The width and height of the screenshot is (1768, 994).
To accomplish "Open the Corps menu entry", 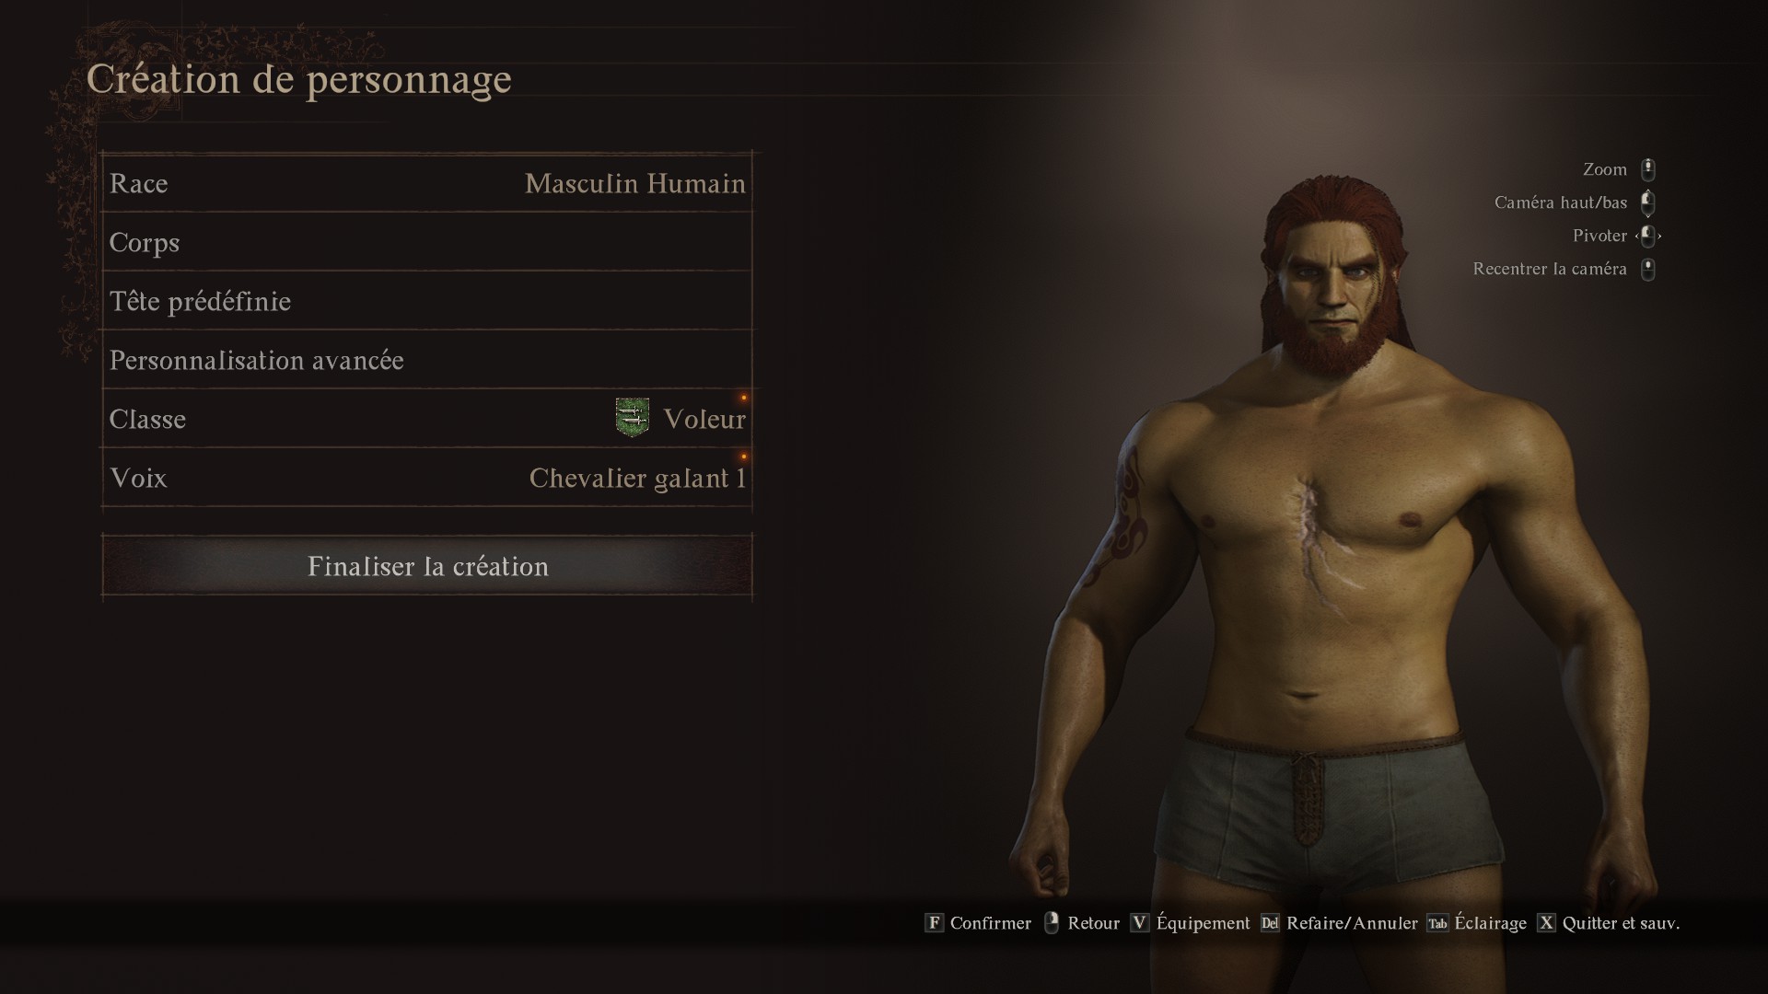I will click(427, 242).
